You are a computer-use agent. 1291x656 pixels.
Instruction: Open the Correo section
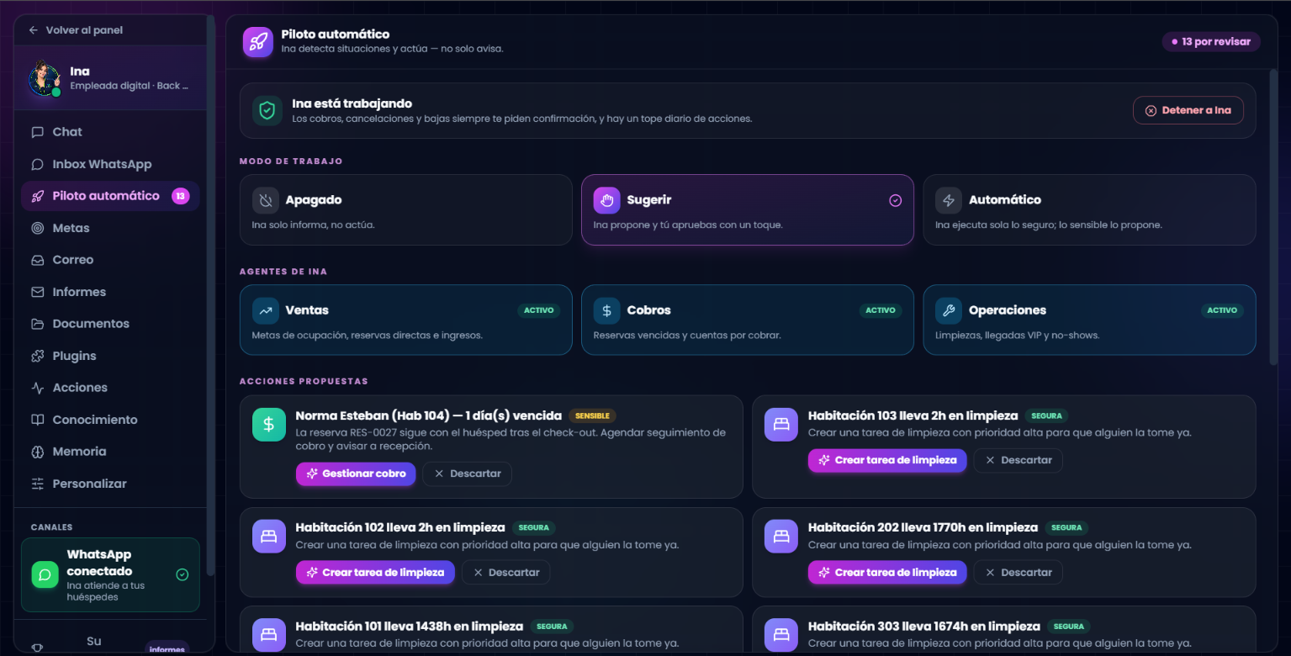(110, 260)
